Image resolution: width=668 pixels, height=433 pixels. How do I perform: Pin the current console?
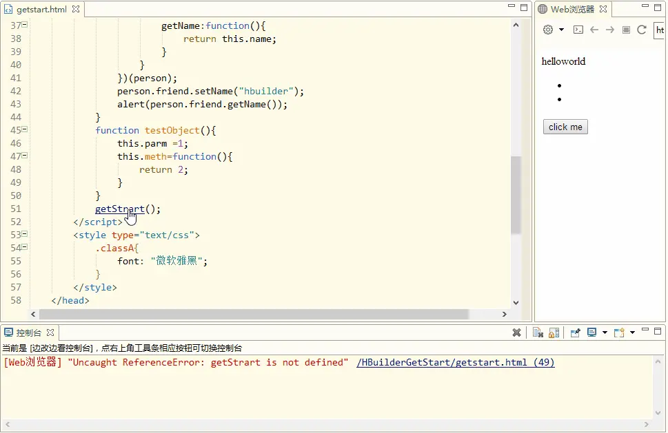pos(575,332)
